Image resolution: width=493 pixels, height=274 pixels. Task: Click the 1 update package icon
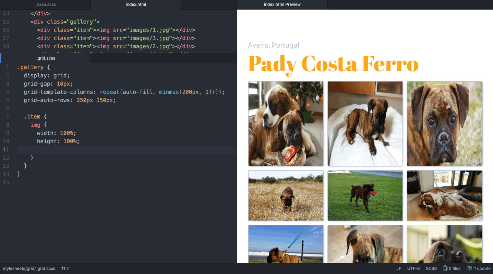pos(479,269)
